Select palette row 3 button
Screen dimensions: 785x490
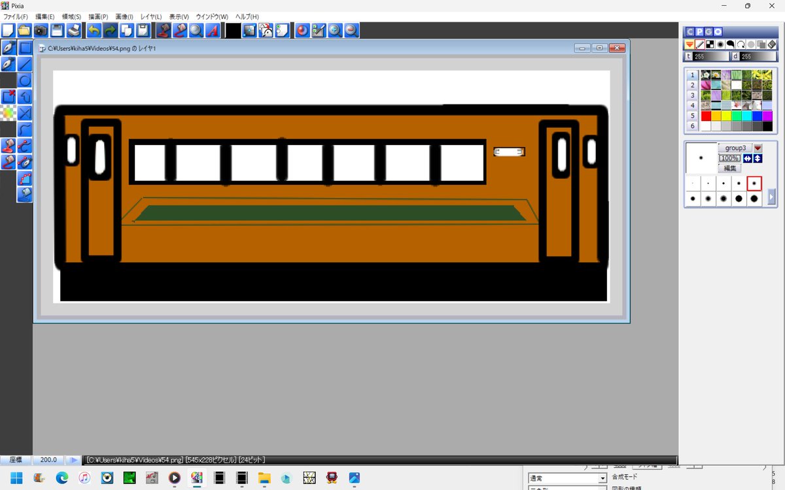(x=693, y=95)
